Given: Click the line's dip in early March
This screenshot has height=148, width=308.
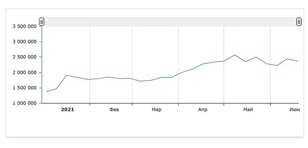Looking at the screenshot, I should click(x=140, y=81).
